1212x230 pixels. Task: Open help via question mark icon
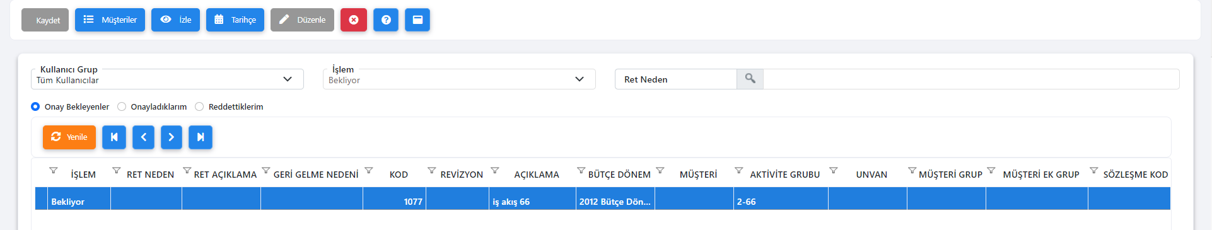pyautogui.click(x=386, y=20)
